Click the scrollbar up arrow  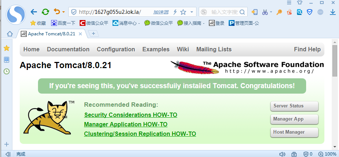click(335, 42)
